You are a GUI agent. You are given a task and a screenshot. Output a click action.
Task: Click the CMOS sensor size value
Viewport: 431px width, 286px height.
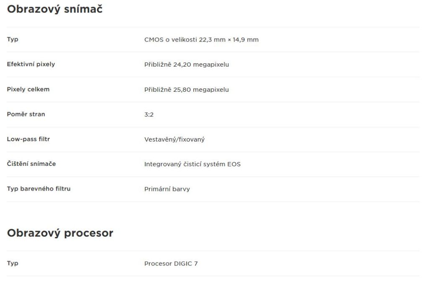click(x=201, y=40)
